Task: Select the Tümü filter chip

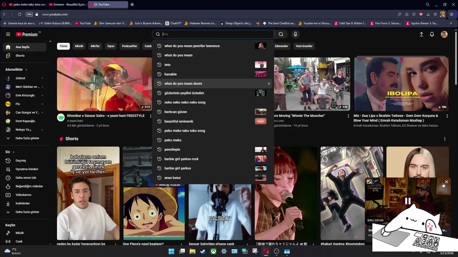Action: click(x=63, y=46)
